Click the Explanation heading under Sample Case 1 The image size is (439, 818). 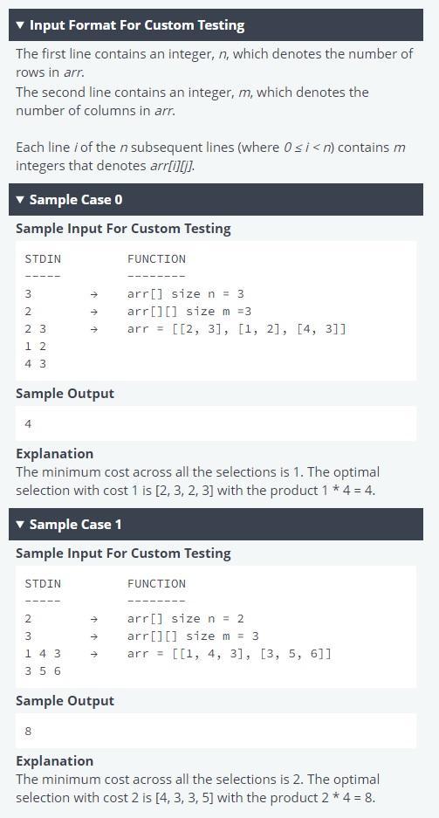click(x=55, y=761)
